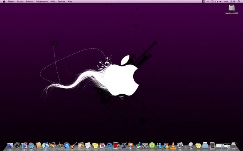This screenshot has width=243, height=151.
Task: Launch Adium duck icon in Dock
Action: click(166, 145)
